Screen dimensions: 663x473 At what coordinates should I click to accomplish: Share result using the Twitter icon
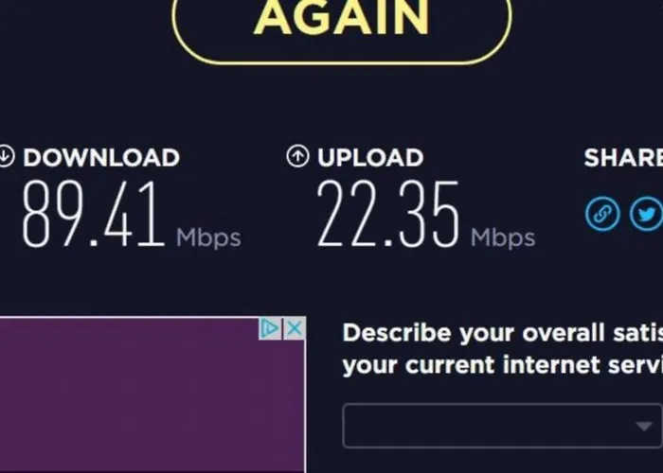click(647, 214)
